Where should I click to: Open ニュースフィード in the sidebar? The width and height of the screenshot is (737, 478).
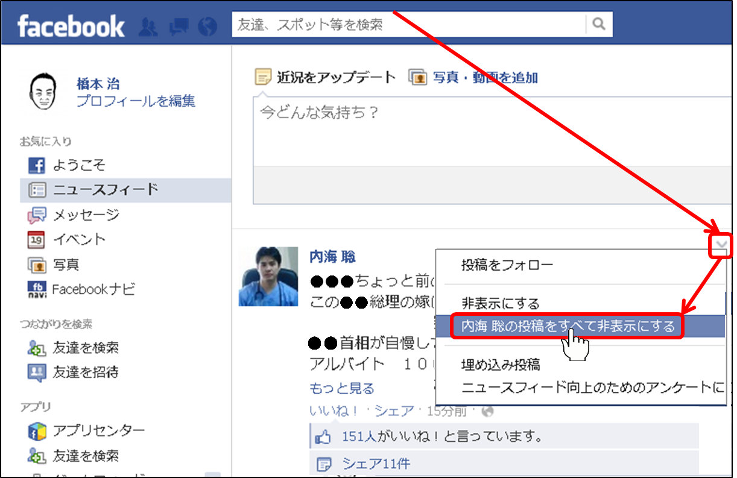[x=106, y=190]
